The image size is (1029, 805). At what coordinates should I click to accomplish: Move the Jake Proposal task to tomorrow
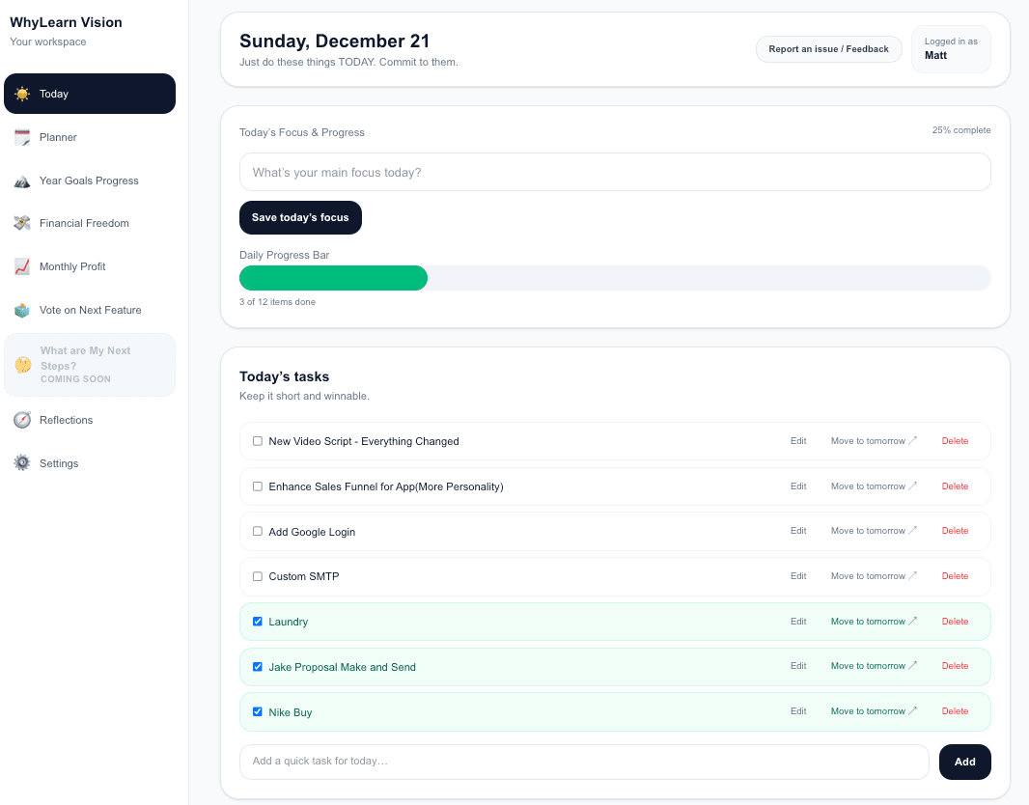[x=867, y=665]
